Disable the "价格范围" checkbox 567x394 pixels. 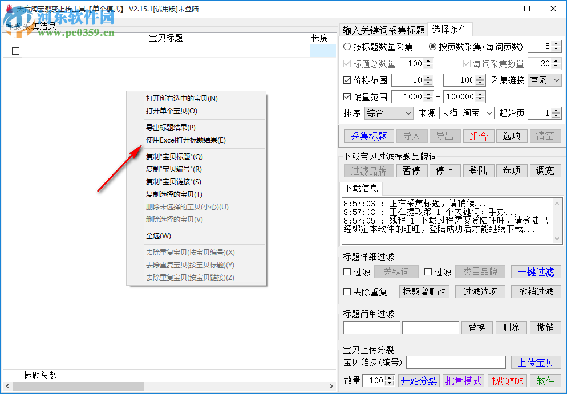(347, 80)
